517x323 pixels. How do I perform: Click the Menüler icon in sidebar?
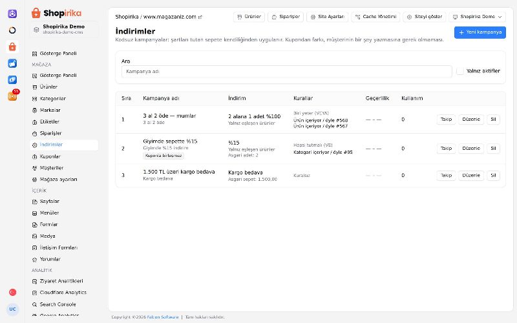point(35,213)
